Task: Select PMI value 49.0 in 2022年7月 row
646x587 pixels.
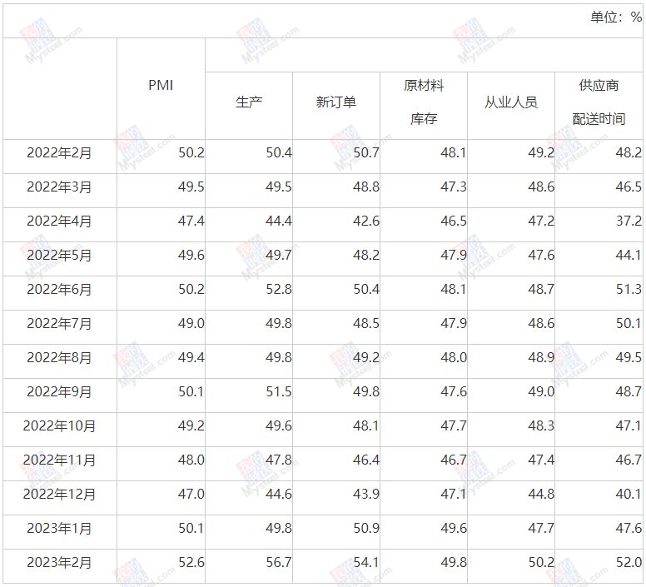Action: 191,323
